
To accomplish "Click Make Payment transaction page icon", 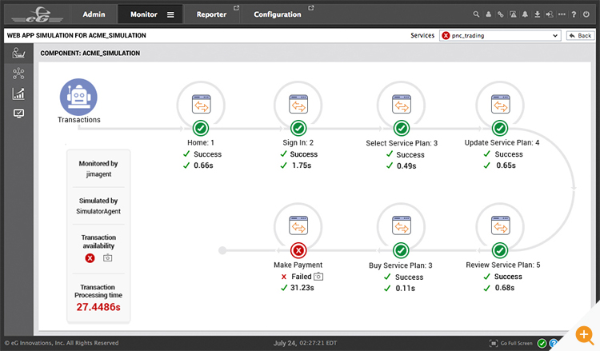I will pos(298,225).
